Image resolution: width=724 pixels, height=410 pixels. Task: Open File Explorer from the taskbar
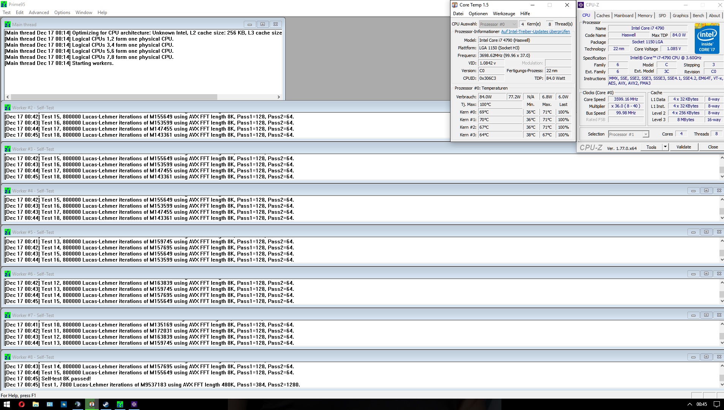tap(36, 404)
